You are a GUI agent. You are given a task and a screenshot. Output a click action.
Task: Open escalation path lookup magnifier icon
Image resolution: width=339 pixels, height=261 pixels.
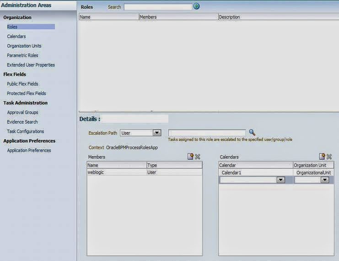(252, 132)
